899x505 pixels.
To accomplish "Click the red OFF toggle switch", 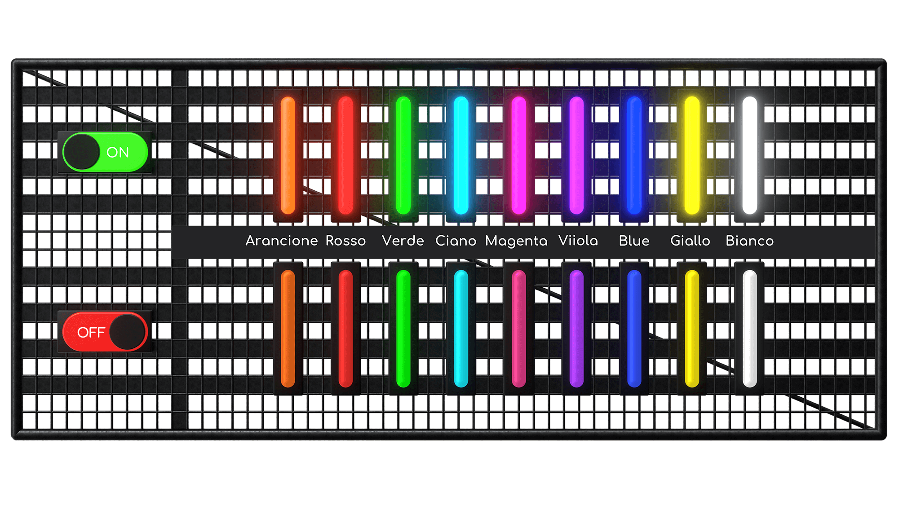I will click(x=105, y=332).
